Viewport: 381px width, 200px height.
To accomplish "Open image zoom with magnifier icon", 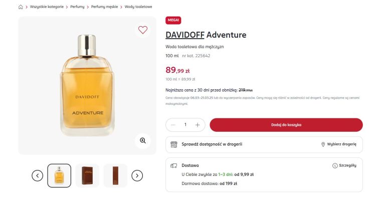I will pyautogui.click(x=143, y=140).
